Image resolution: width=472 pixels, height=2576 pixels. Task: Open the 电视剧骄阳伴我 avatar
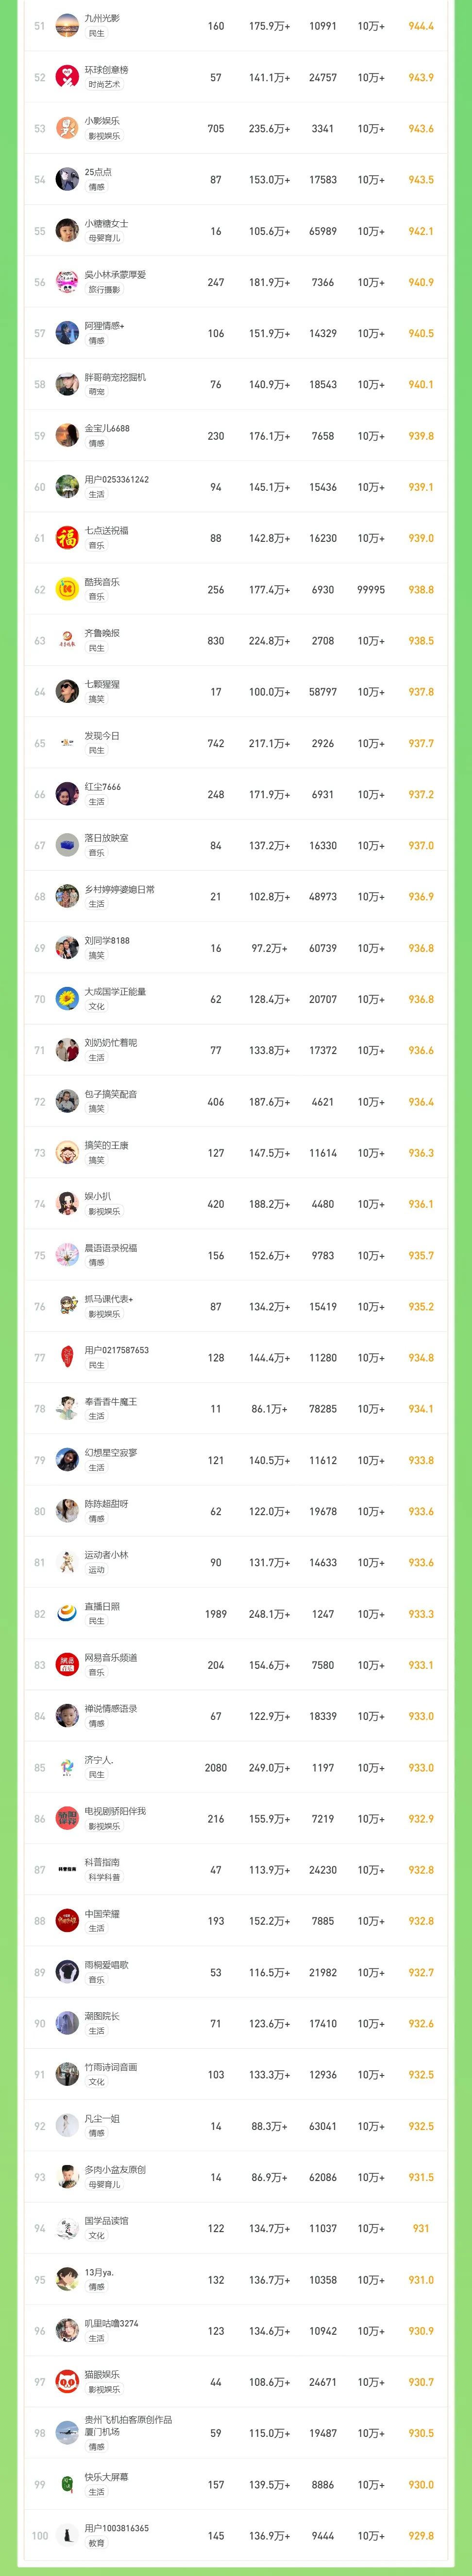67,1819
